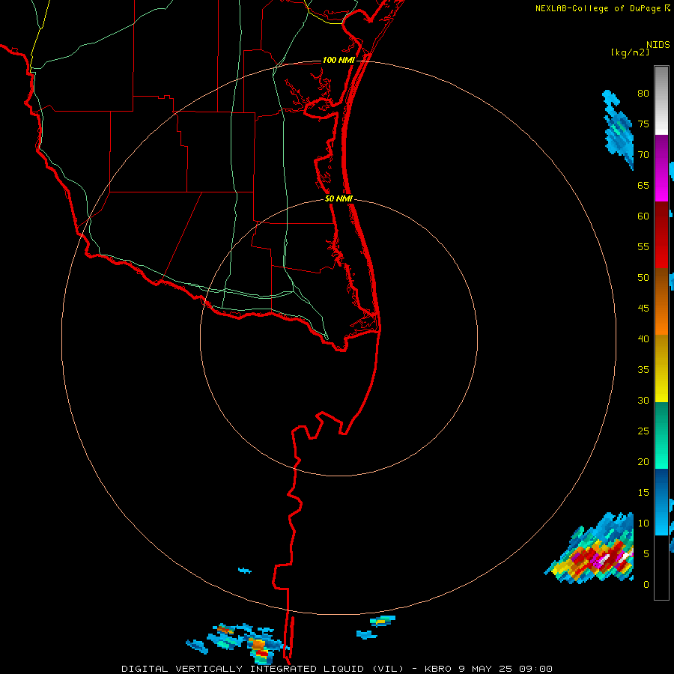The image size is (674, 674).
Task: Click the small echo just outside 100 NMI ring south
Action: click(383, 620)
